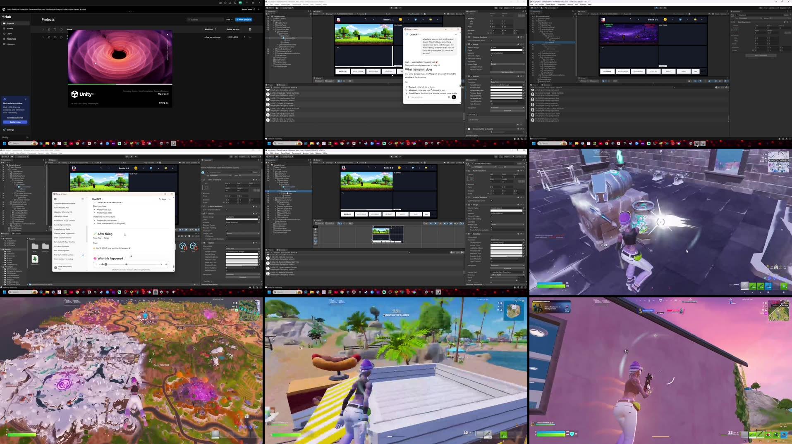Switch to the Scene tab below the Game view
The width and height of the screenshot is (792, 444).
tap(318, 78)
